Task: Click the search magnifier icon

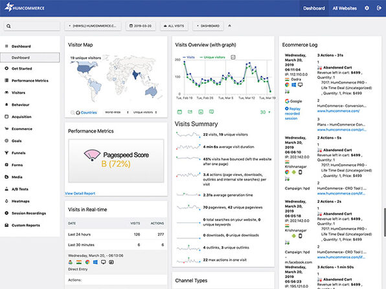Action: 8,26
